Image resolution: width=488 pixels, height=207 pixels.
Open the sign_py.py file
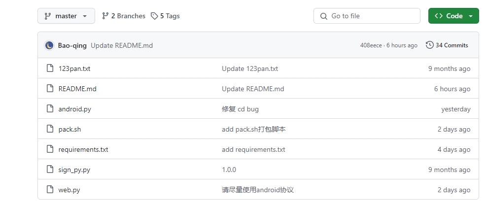(74, 170)
